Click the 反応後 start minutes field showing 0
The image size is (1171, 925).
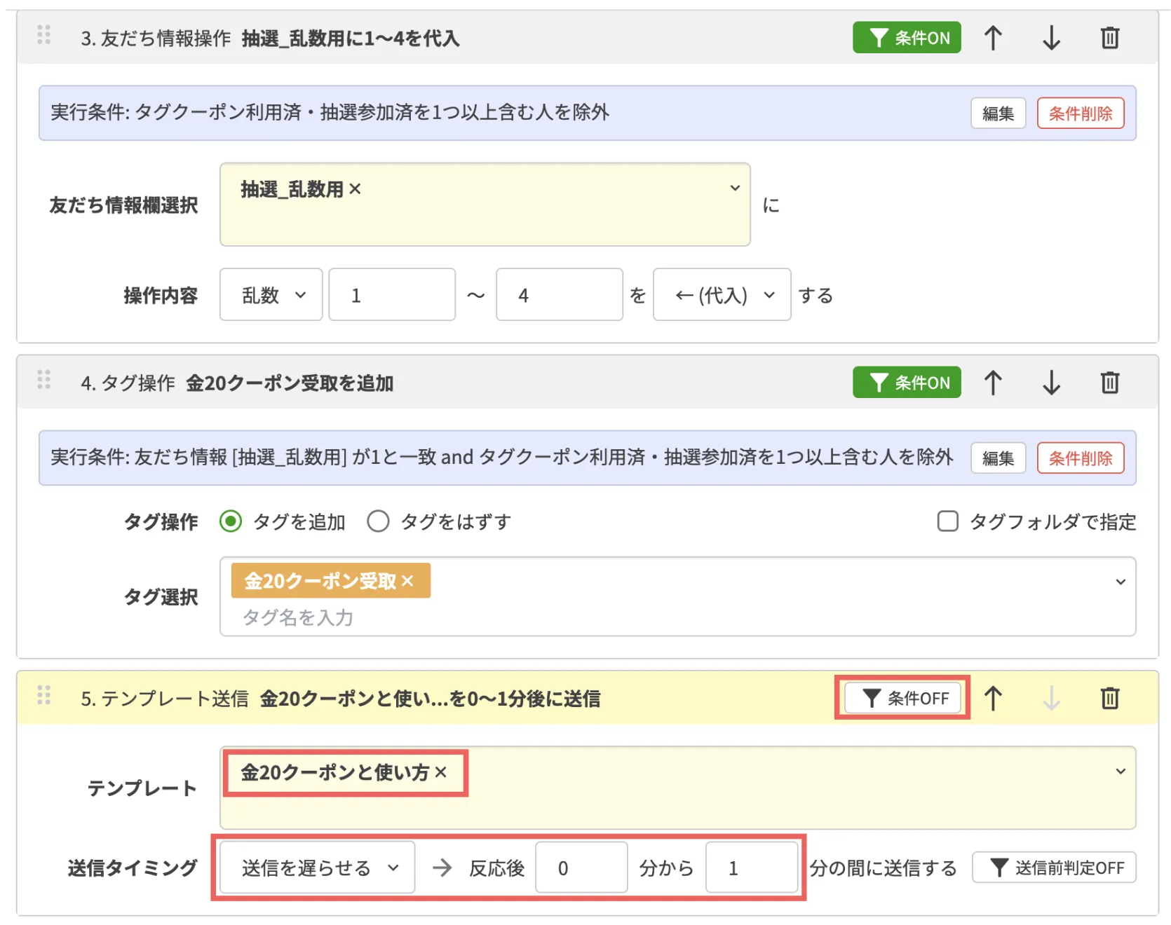pyautogui.click(x=581, y=868)
